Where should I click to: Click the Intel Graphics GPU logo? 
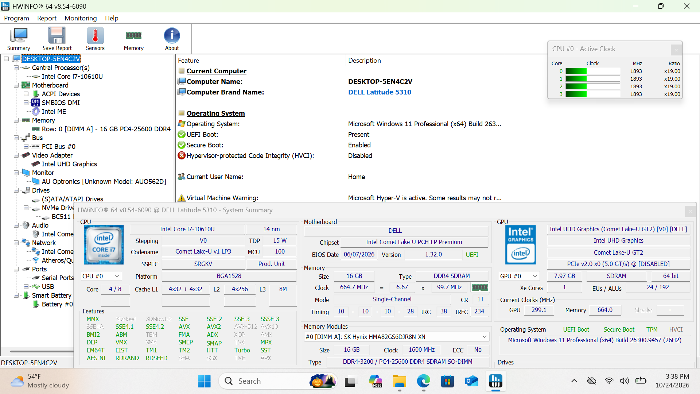click(x=520, y=245)
